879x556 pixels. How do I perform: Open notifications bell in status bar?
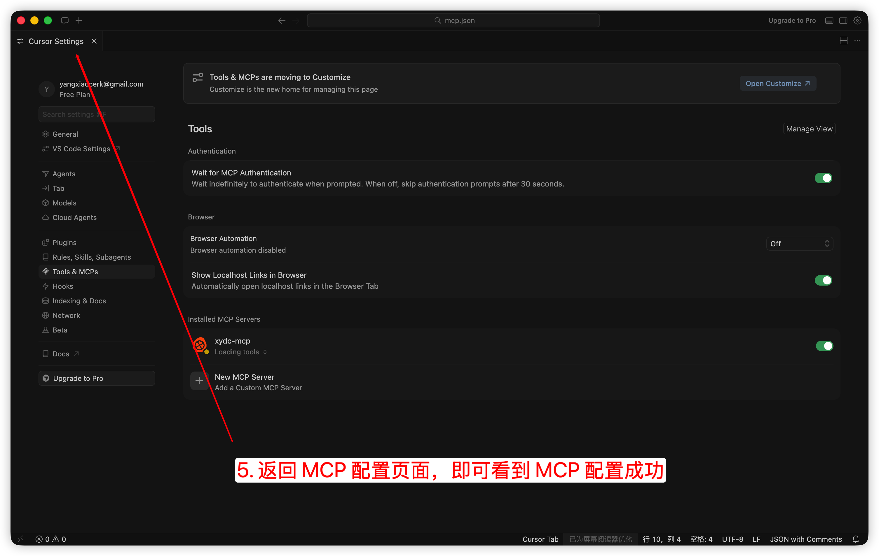856,539
